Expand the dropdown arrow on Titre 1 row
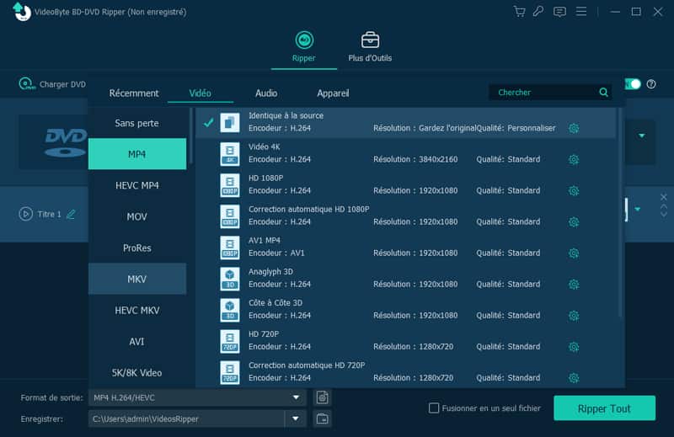 [x=638, y=210]
